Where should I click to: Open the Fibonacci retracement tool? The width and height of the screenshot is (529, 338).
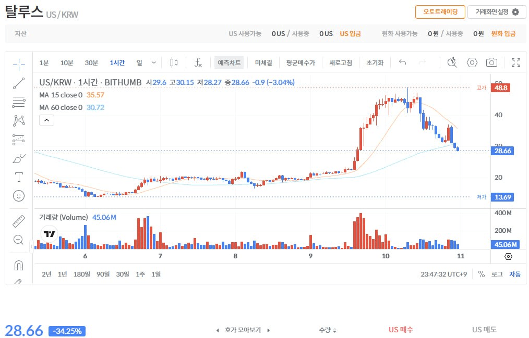pyautogui.click(x=19, y=102)
